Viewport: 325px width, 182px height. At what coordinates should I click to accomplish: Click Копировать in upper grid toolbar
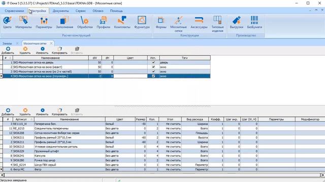click(60, 51)
